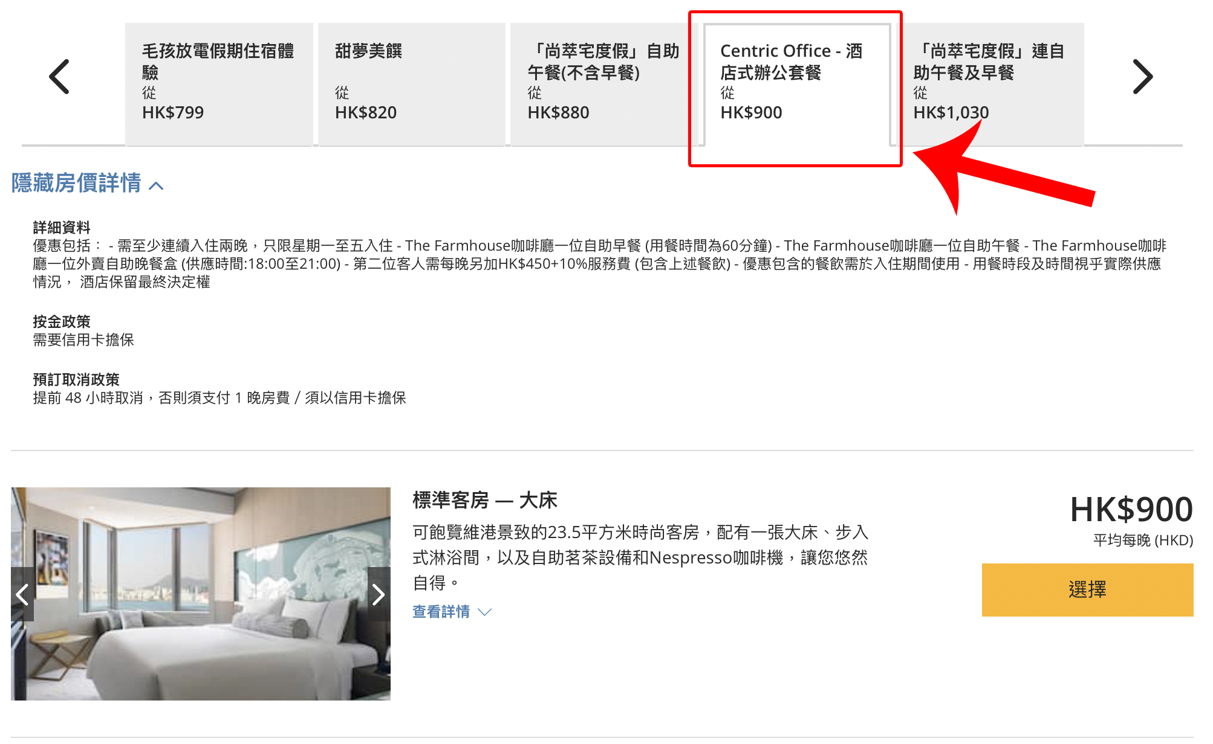Go to previous rate packages with left arrow
This screenshot has height=744, width=1213.
(59, 77)
